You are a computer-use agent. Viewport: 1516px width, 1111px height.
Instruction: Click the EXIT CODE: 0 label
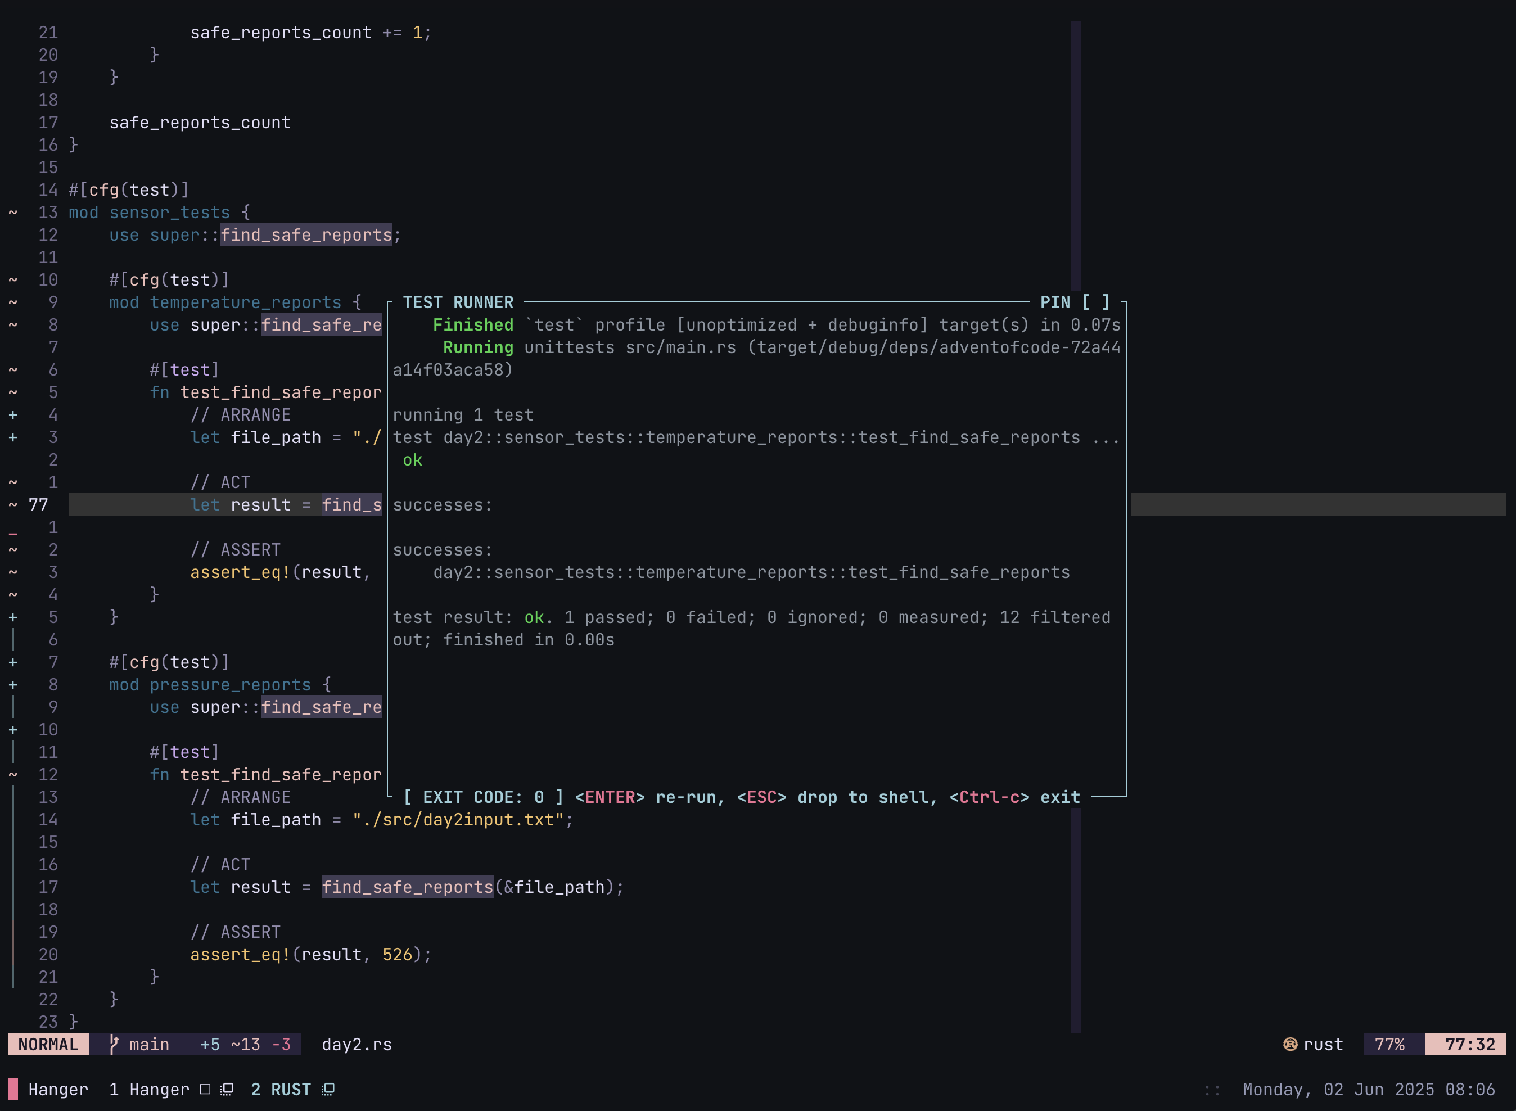[484, 797]
